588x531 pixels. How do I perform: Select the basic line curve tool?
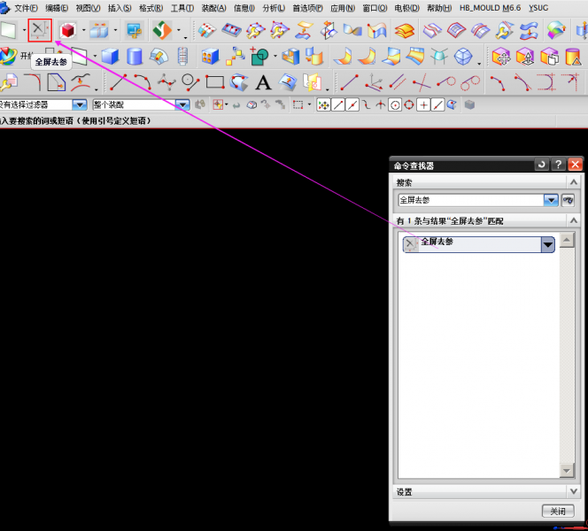(119, 82)
